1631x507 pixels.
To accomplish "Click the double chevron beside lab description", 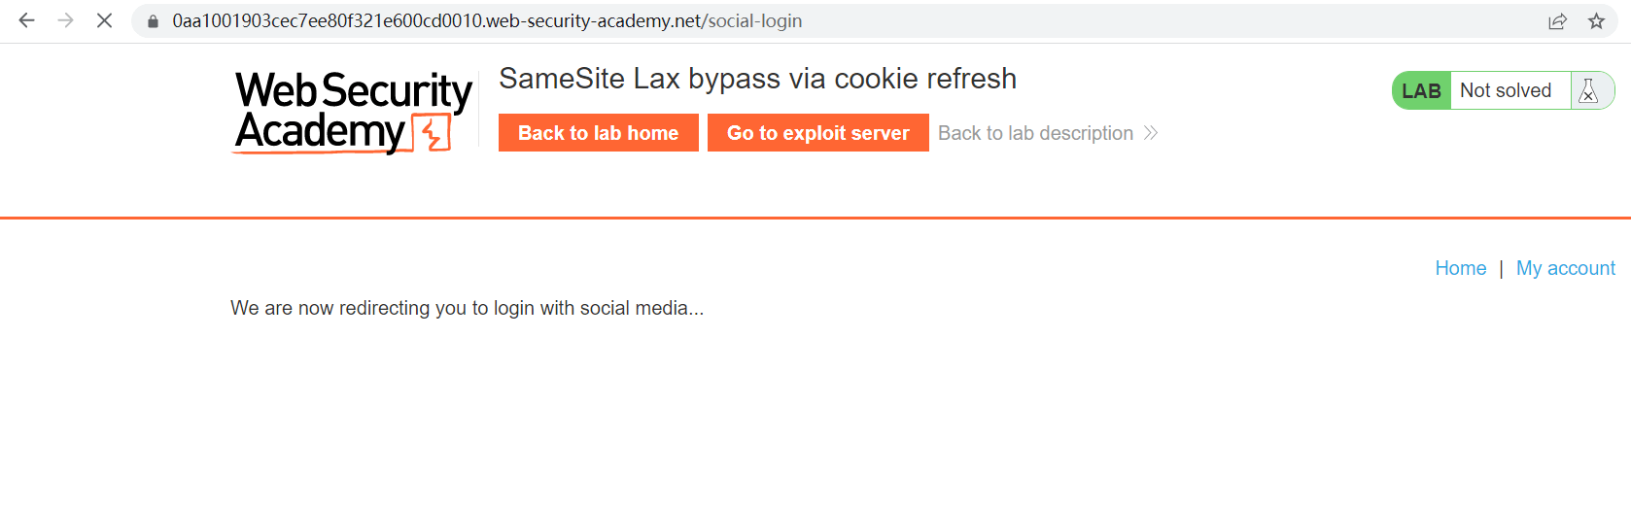I will click(1151, 133).
